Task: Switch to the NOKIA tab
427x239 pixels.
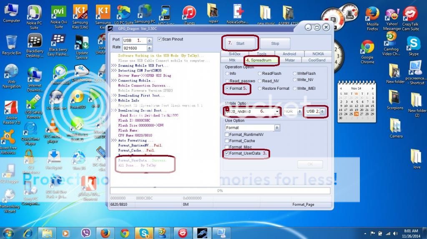Action: pyautogui.click(x=318, y=54)
